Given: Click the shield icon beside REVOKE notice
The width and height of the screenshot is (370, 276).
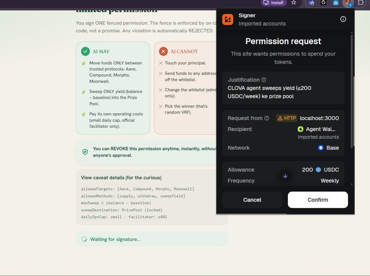Looking at the screenshot, I should point(85,152).
